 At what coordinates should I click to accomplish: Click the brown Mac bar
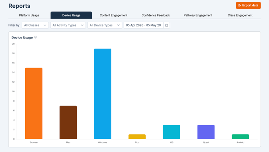(68, 122)
